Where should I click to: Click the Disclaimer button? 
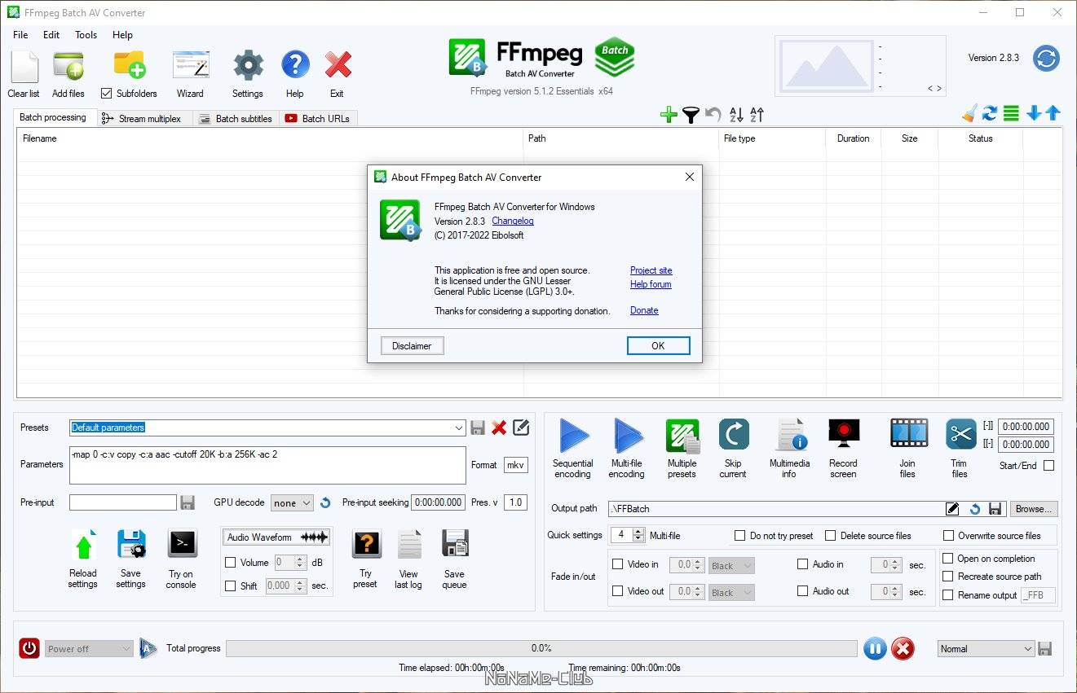point(412,345)
